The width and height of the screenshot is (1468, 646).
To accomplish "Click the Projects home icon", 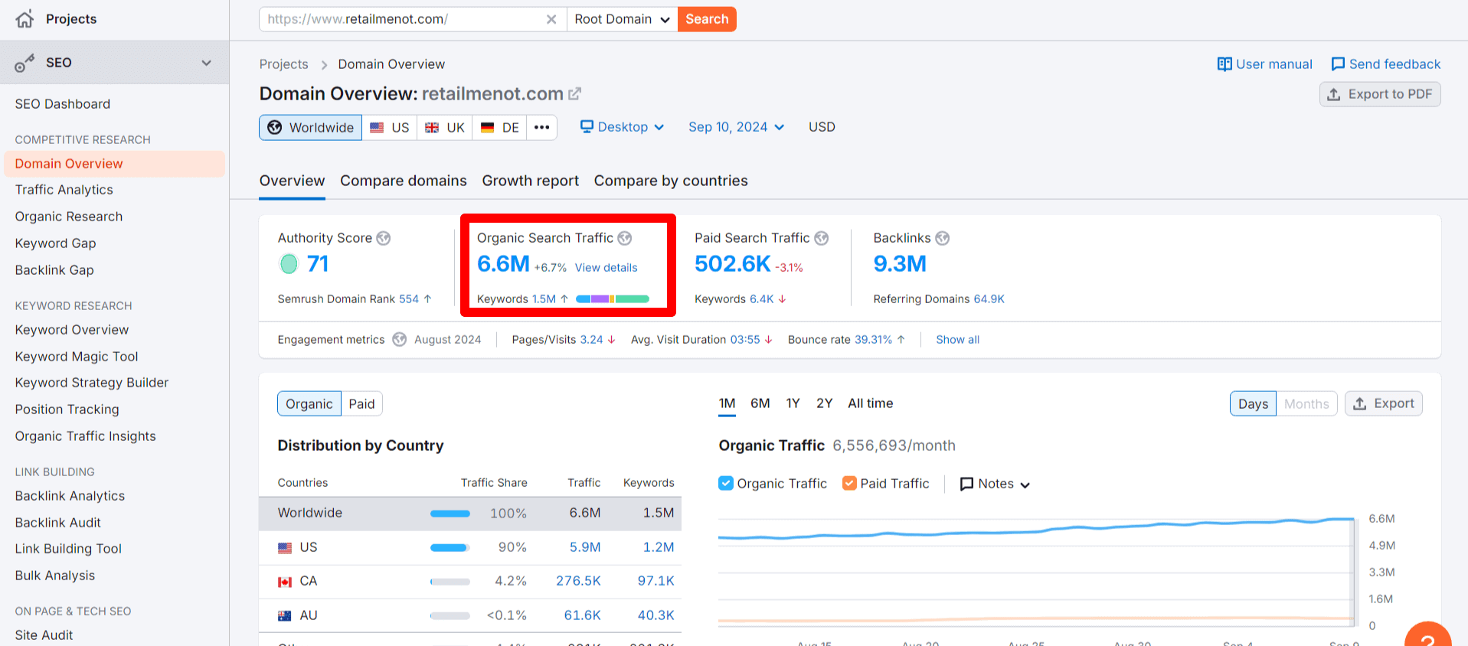I will pos(25,19).
